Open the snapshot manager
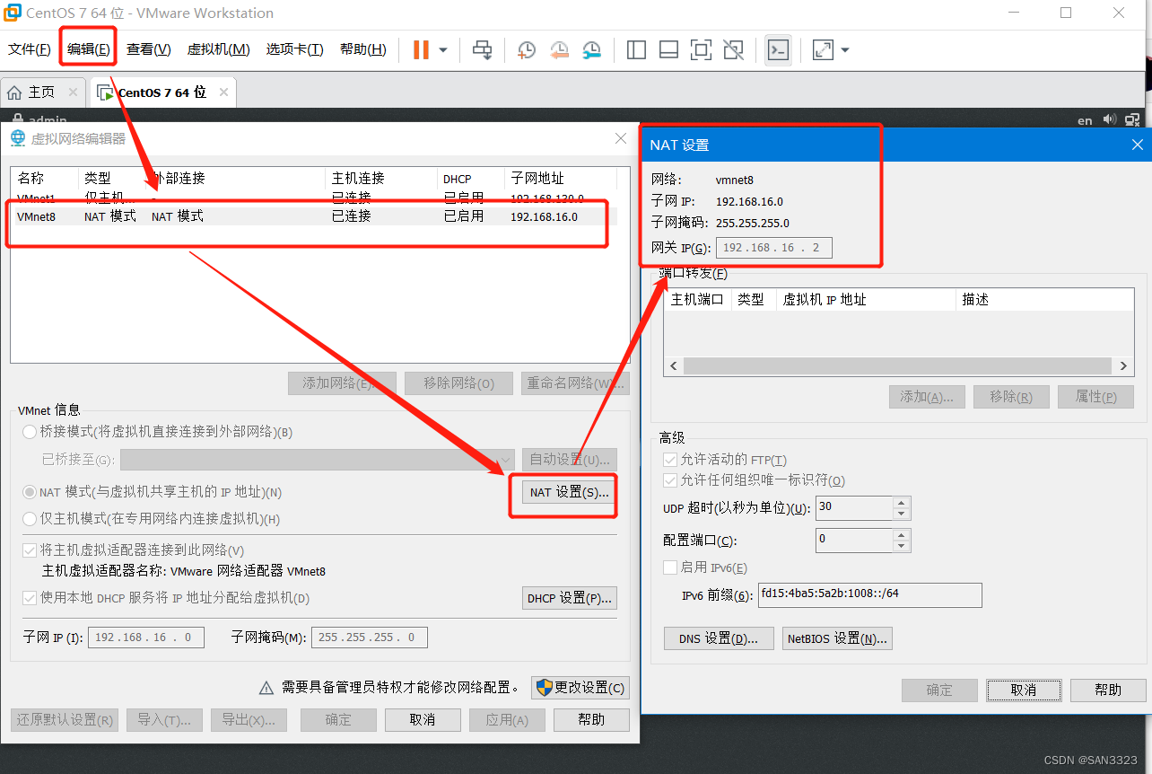 tap(591, 50)
